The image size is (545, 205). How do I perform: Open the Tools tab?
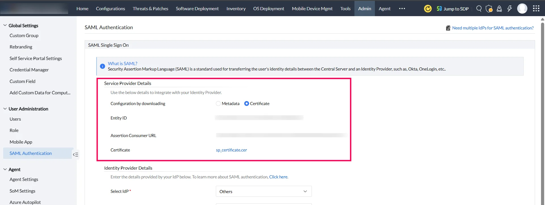point(345,8)
